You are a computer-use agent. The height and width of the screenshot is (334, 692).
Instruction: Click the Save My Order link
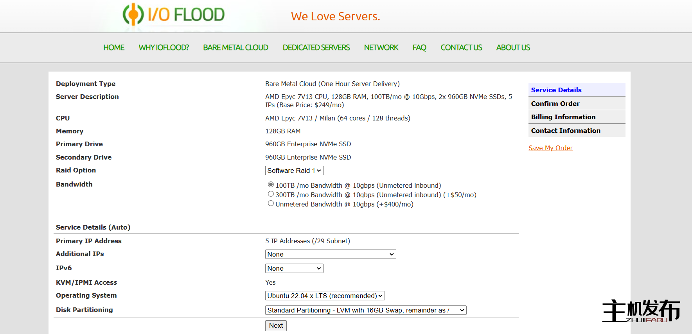[550, 148]
